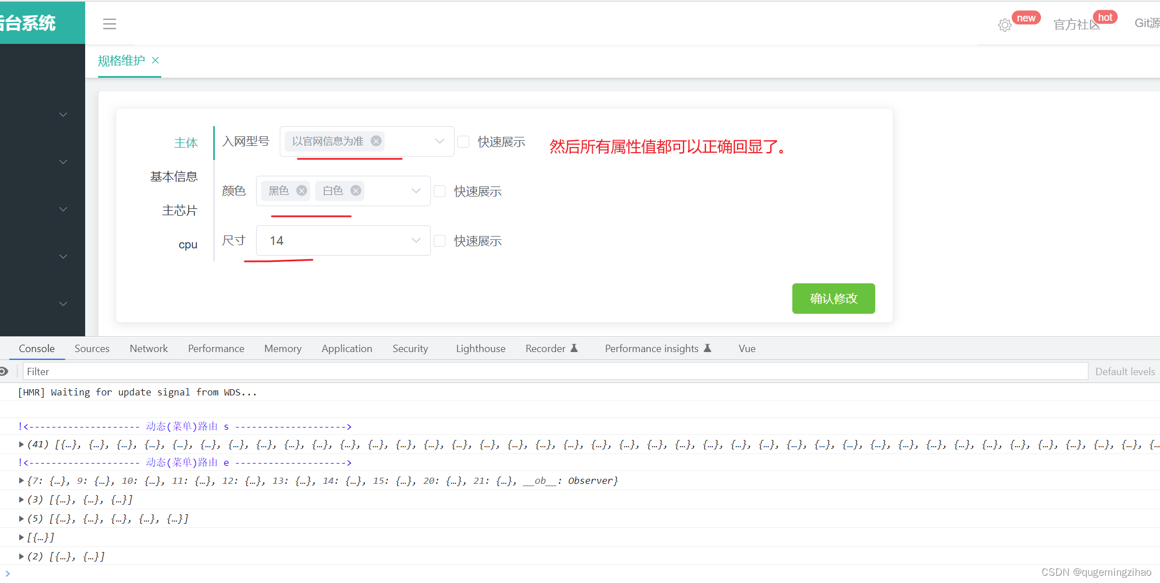The width and height of the screenshot is (1160, 583).
Task: Remove the 白色 color tag
Action: pyautogui.click(x=356, y=190)
